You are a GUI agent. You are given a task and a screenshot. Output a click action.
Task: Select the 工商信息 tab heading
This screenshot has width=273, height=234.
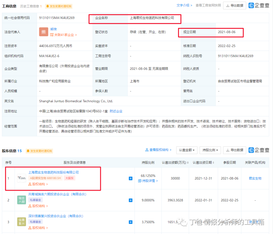(9, 6)
